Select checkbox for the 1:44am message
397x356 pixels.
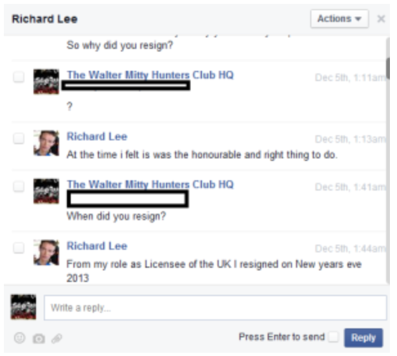[19, 248]
